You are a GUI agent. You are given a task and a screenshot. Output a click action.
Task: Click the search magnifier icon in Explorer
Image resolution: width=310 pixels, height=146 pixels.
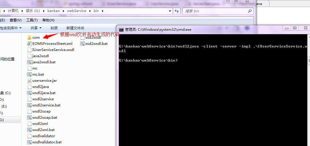[x=250, y=11]
